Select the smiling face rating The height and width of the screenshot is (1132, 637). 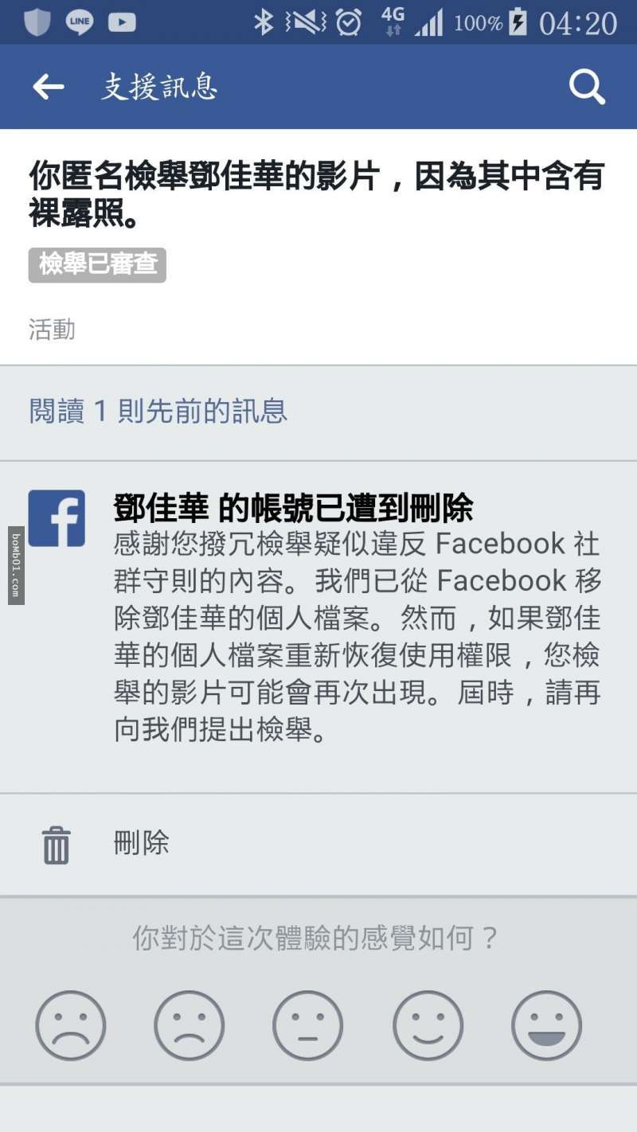click(x=428, y=1025)
